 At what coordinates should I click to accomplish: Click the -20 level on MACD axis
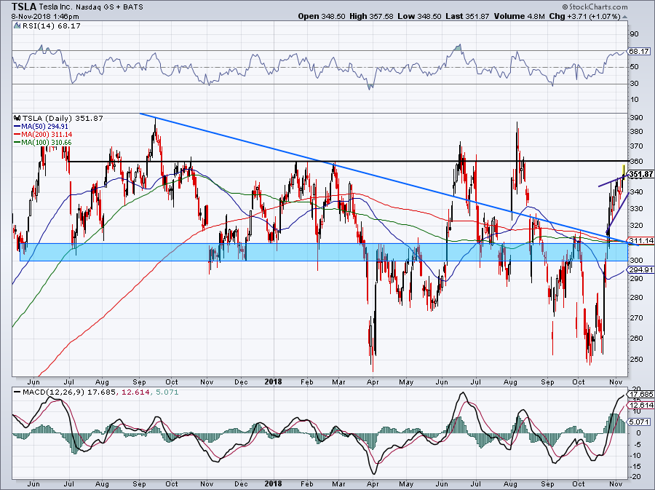(635, 477)
